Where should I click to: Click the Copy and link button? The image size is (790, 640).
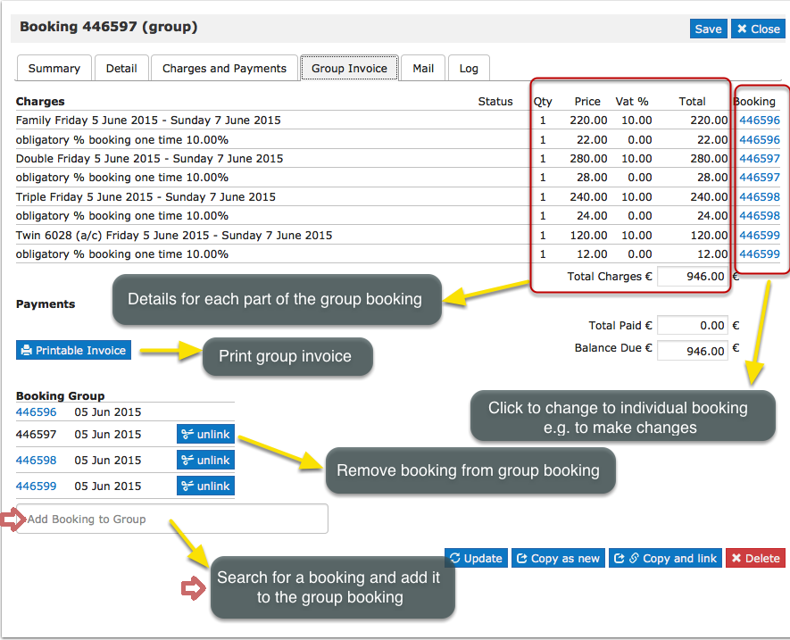[x=665, y=558]
